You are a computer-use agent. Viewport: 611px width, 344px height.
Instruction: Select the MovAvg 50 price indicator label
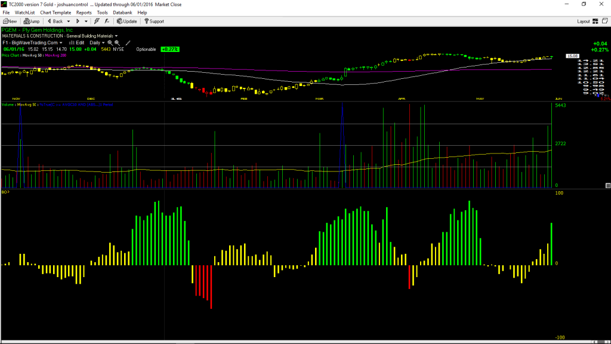(32, 56)
